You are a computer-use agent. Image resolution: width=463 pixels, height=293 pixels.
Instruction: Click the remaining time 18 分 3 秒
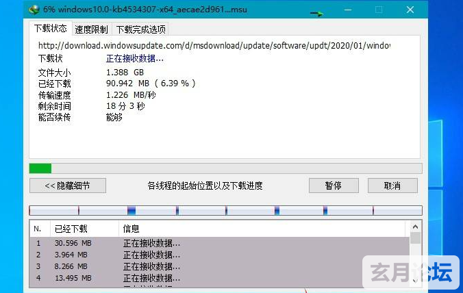coord(125,106)
